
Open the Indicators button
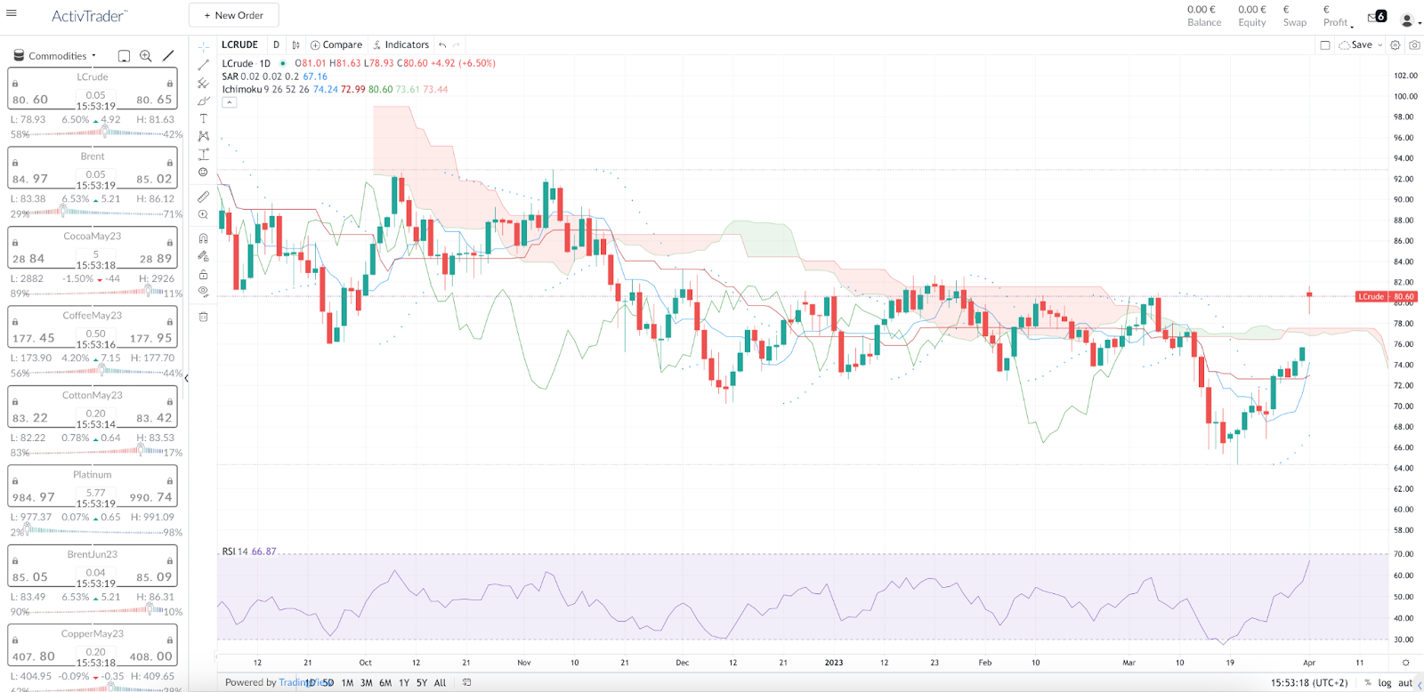click(401, 44)
